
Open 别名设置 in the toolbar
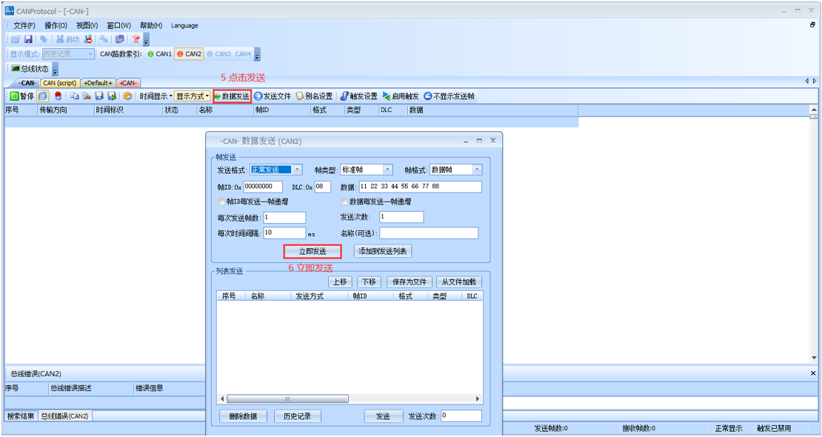(314, 96)
